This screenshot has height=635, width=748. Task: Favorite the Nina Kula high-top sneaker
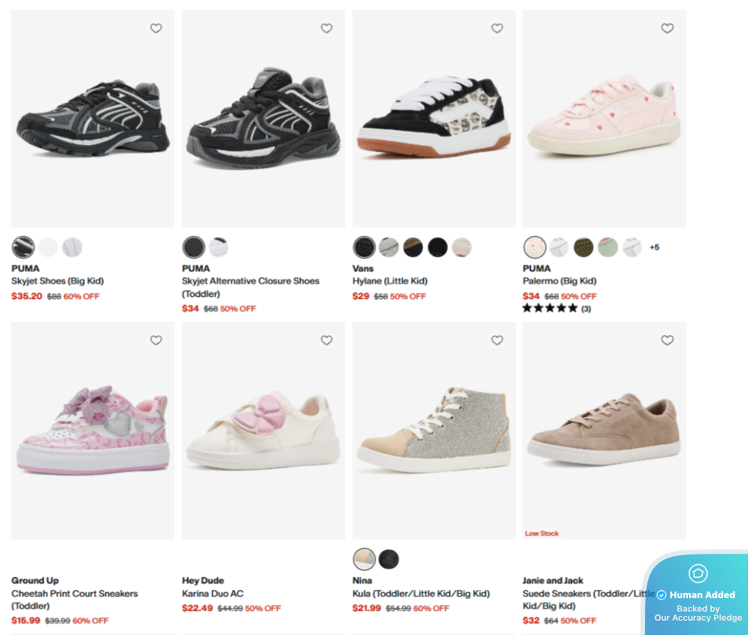[x=497, y=340]
